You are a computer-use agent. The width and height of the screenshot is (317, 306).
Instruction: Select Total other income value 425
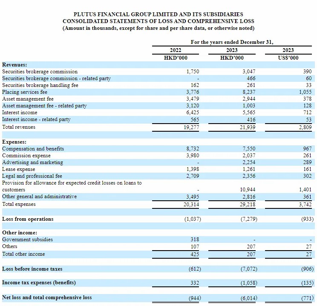195,254
